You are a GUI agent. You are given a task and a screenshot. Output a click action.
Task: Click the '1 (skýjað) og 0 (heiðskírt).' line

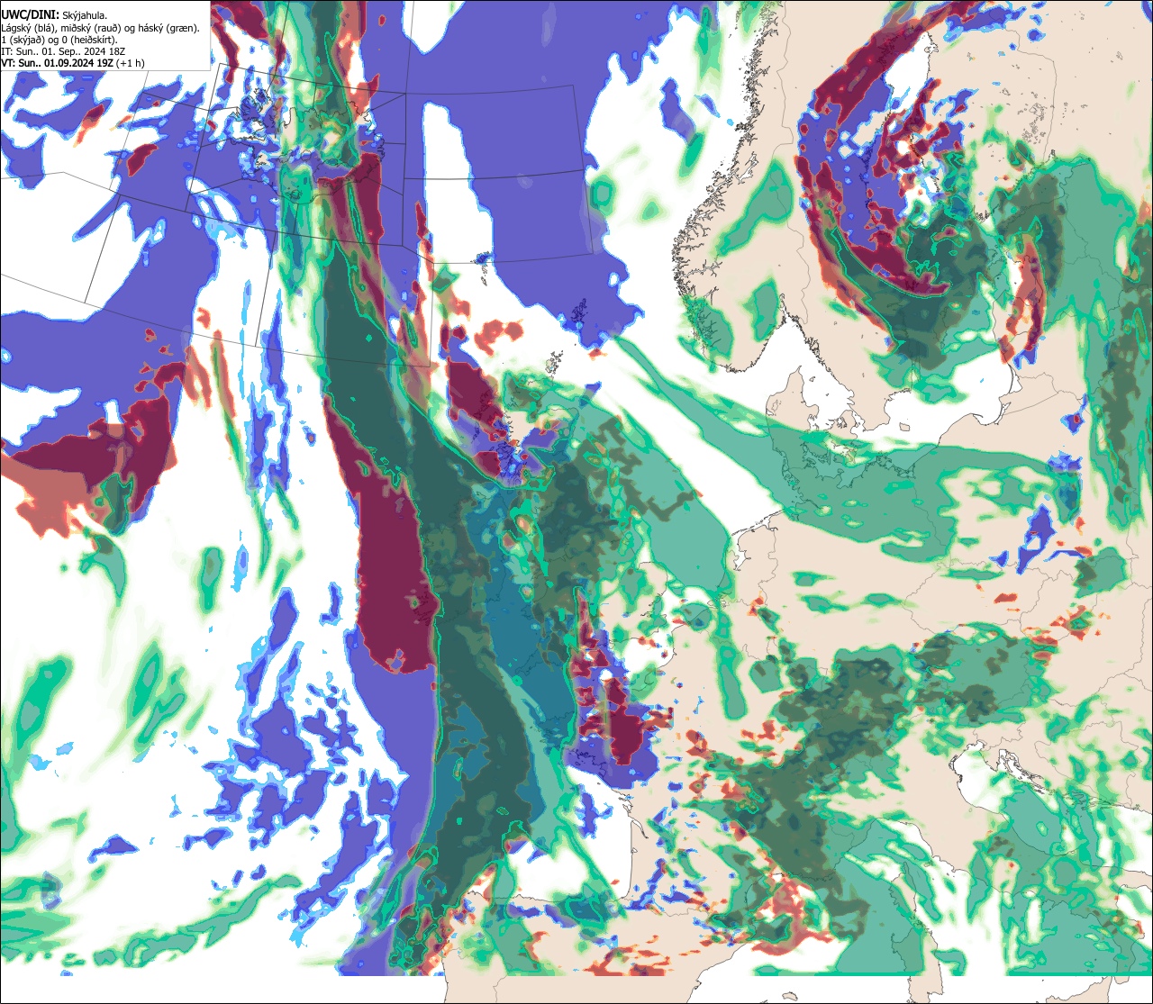(59, 40)
